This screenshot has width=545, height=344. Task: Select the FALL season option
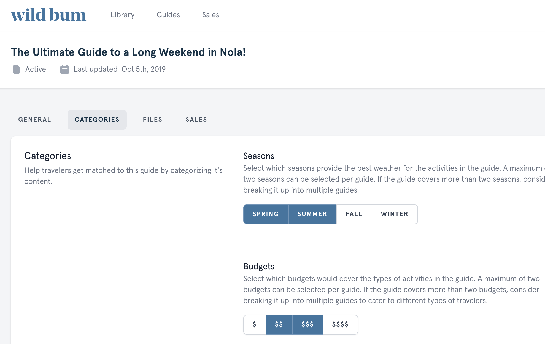pos(354,214)
